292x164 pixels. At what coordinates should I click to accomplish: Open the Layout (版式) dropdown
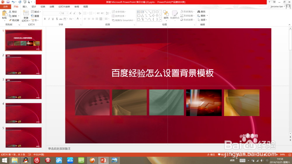point(36,12)
